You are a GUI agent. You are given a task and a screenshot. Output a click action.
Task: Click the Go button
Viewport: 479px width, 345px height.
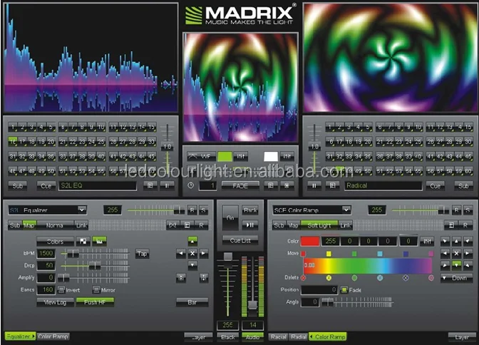230,217
